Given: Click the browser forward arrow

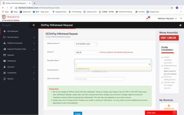Looking at the screenshot, I should click(7, 8).
